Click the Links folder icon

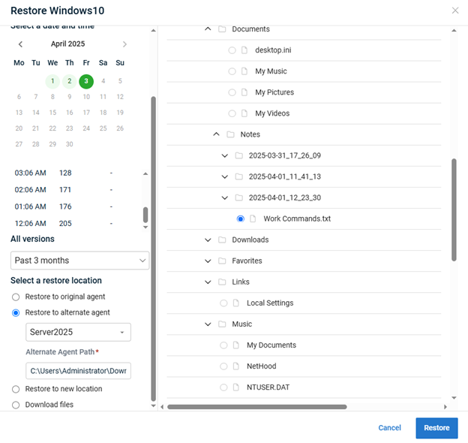tap(222, 282)
